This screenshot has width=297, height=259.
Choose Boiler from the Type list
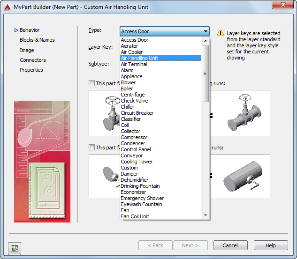161,89
